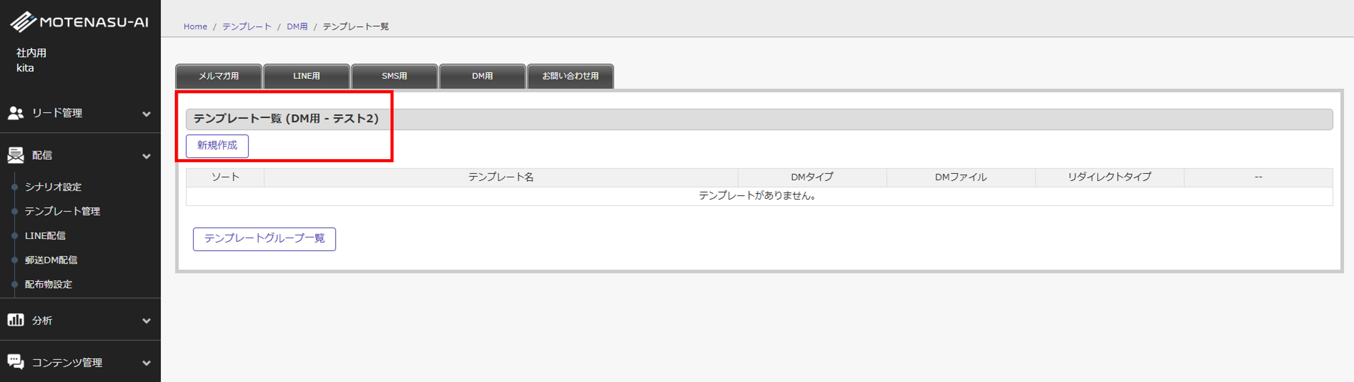Open the SMS用 tab

click(394, 76)
